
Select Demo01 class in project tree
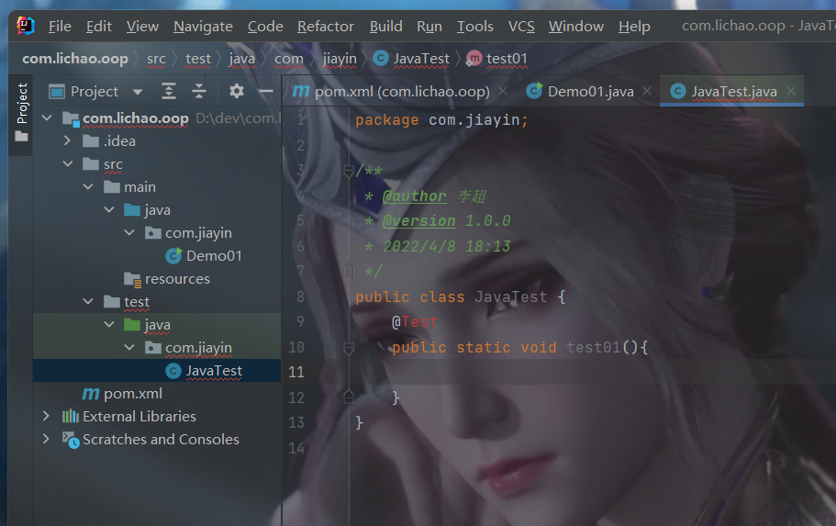pyautogui.click(x=157, y=256)
